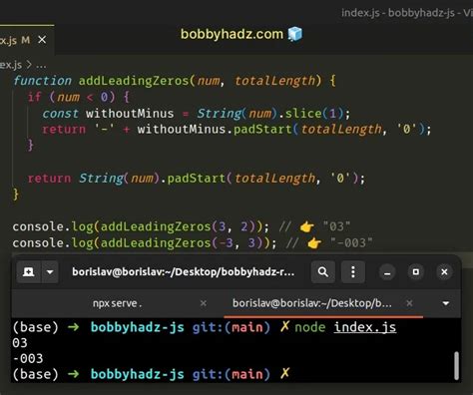The width and height of the screenshot is (473, 395).
Task: Click the terminal scrollbar
Action: tap(456, 365)
